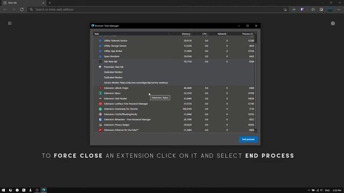This screenshot has width=344, height=193.
Task: Click the Utility: App Broker icon
Action: (101, 51)
